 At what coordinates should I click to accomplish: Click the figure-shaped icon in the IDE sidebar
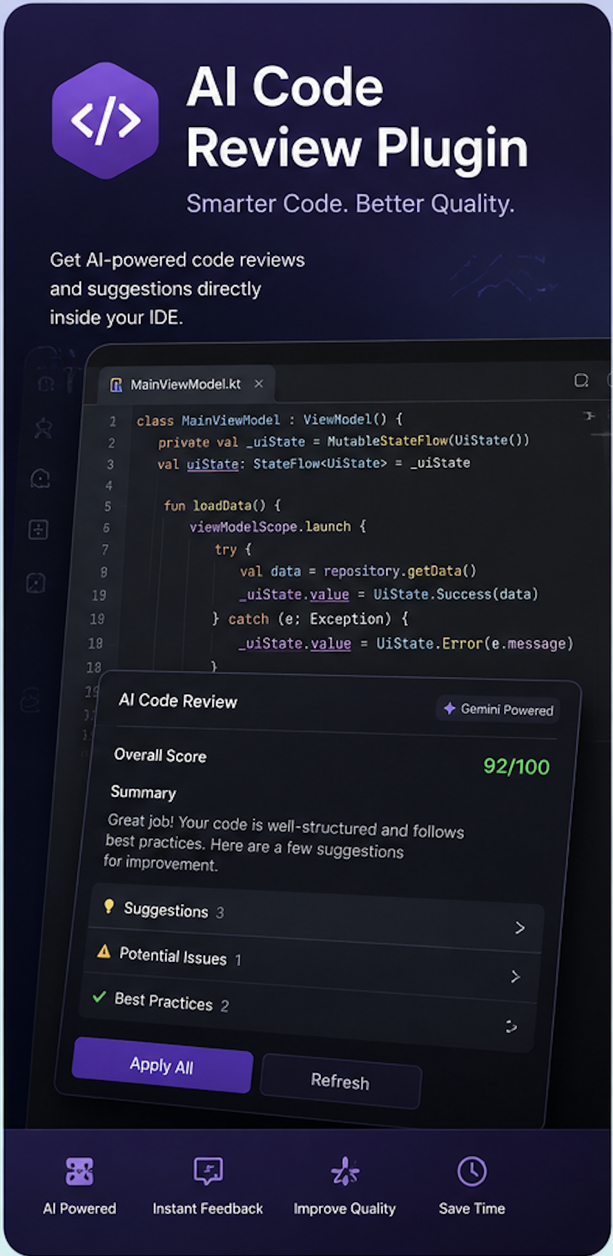(43, 429)
